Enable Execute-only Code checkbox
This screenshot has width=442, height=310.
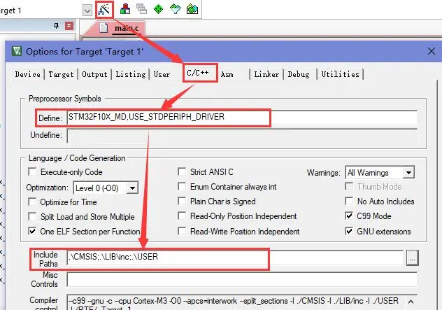click(x=32, y=171)
